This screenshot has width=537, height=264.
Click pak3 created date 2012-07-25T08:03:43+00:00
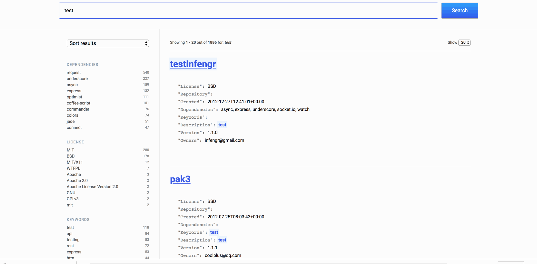click(236, 217)
